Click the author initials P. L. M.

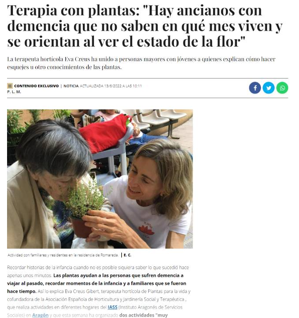click(x=14, y=92)
